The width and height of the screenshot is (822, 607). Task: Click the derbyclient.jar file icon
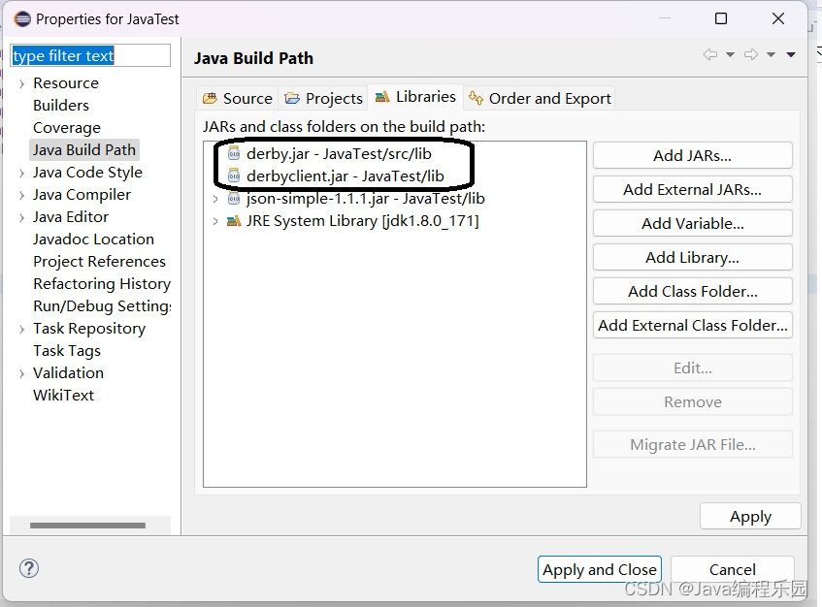[234, 176]
